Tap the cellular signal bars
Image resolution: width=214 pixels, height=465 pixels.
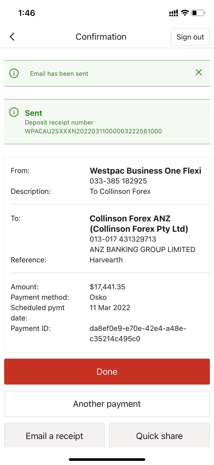coord(173,13)
